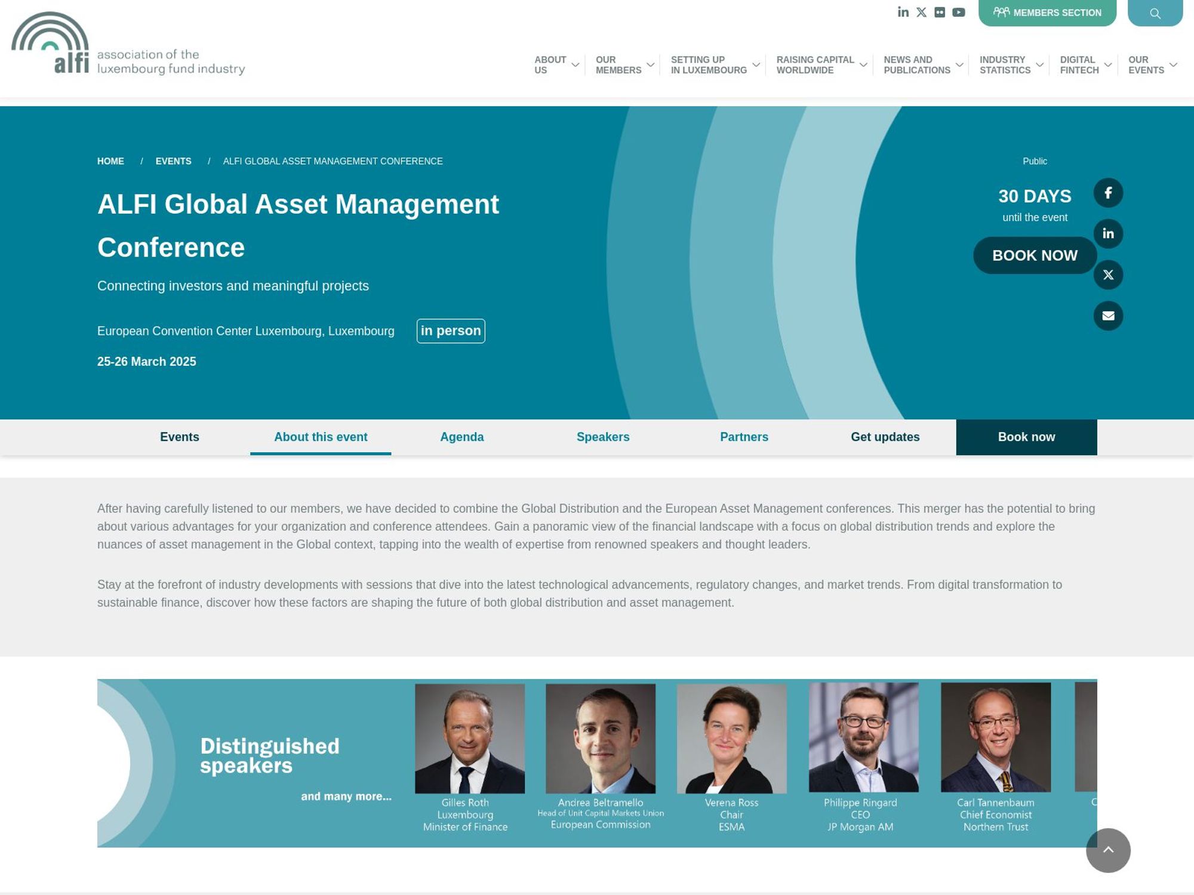Viewport: 1194px width, 895px height.
Task: Click 'ALFI Global Asset Management Conference' breadcrumb
Action: click(333, 161)
